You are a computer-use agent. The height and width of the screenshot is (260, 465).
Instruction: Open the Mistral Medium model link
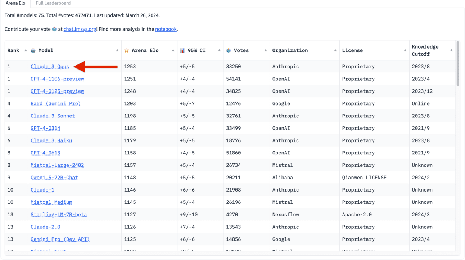(x=51, y=202)
